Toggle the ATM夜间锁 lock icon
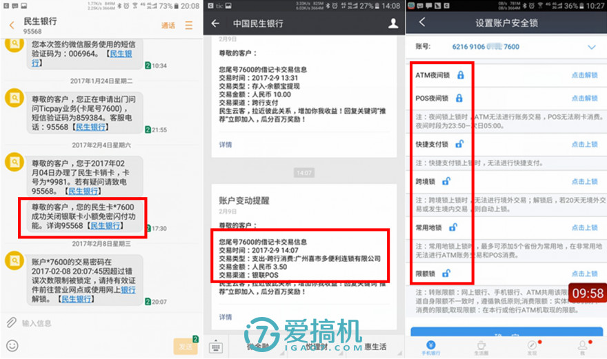Image resolution: width=607 pixels, height=359 pixels. point(460,75)
